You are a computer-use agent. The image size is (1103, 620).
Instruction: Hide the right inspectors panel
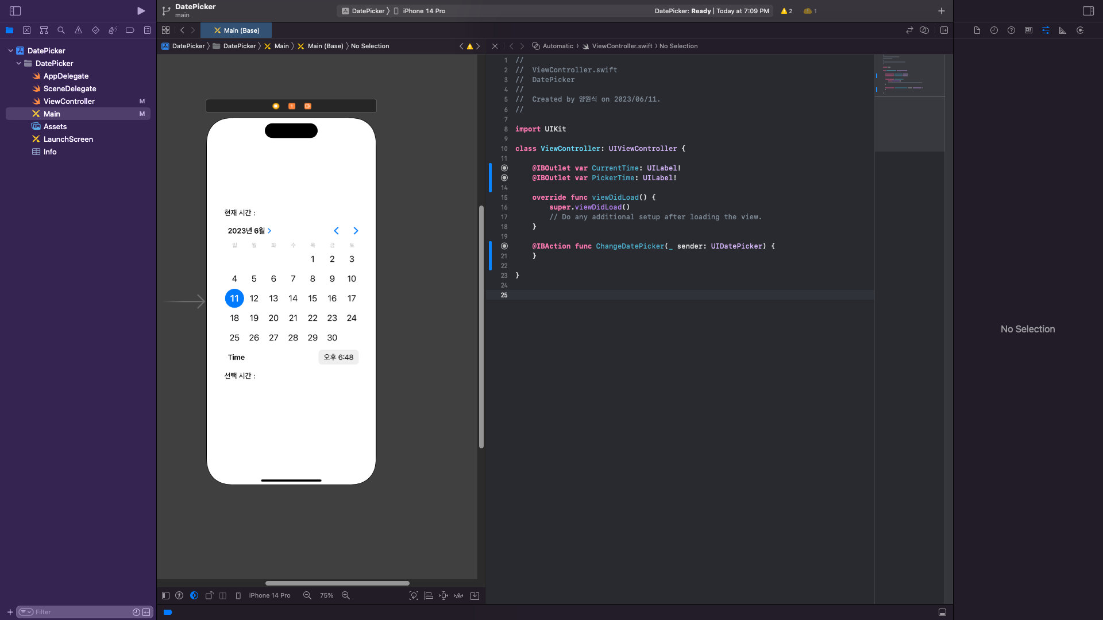(1088, 11)
